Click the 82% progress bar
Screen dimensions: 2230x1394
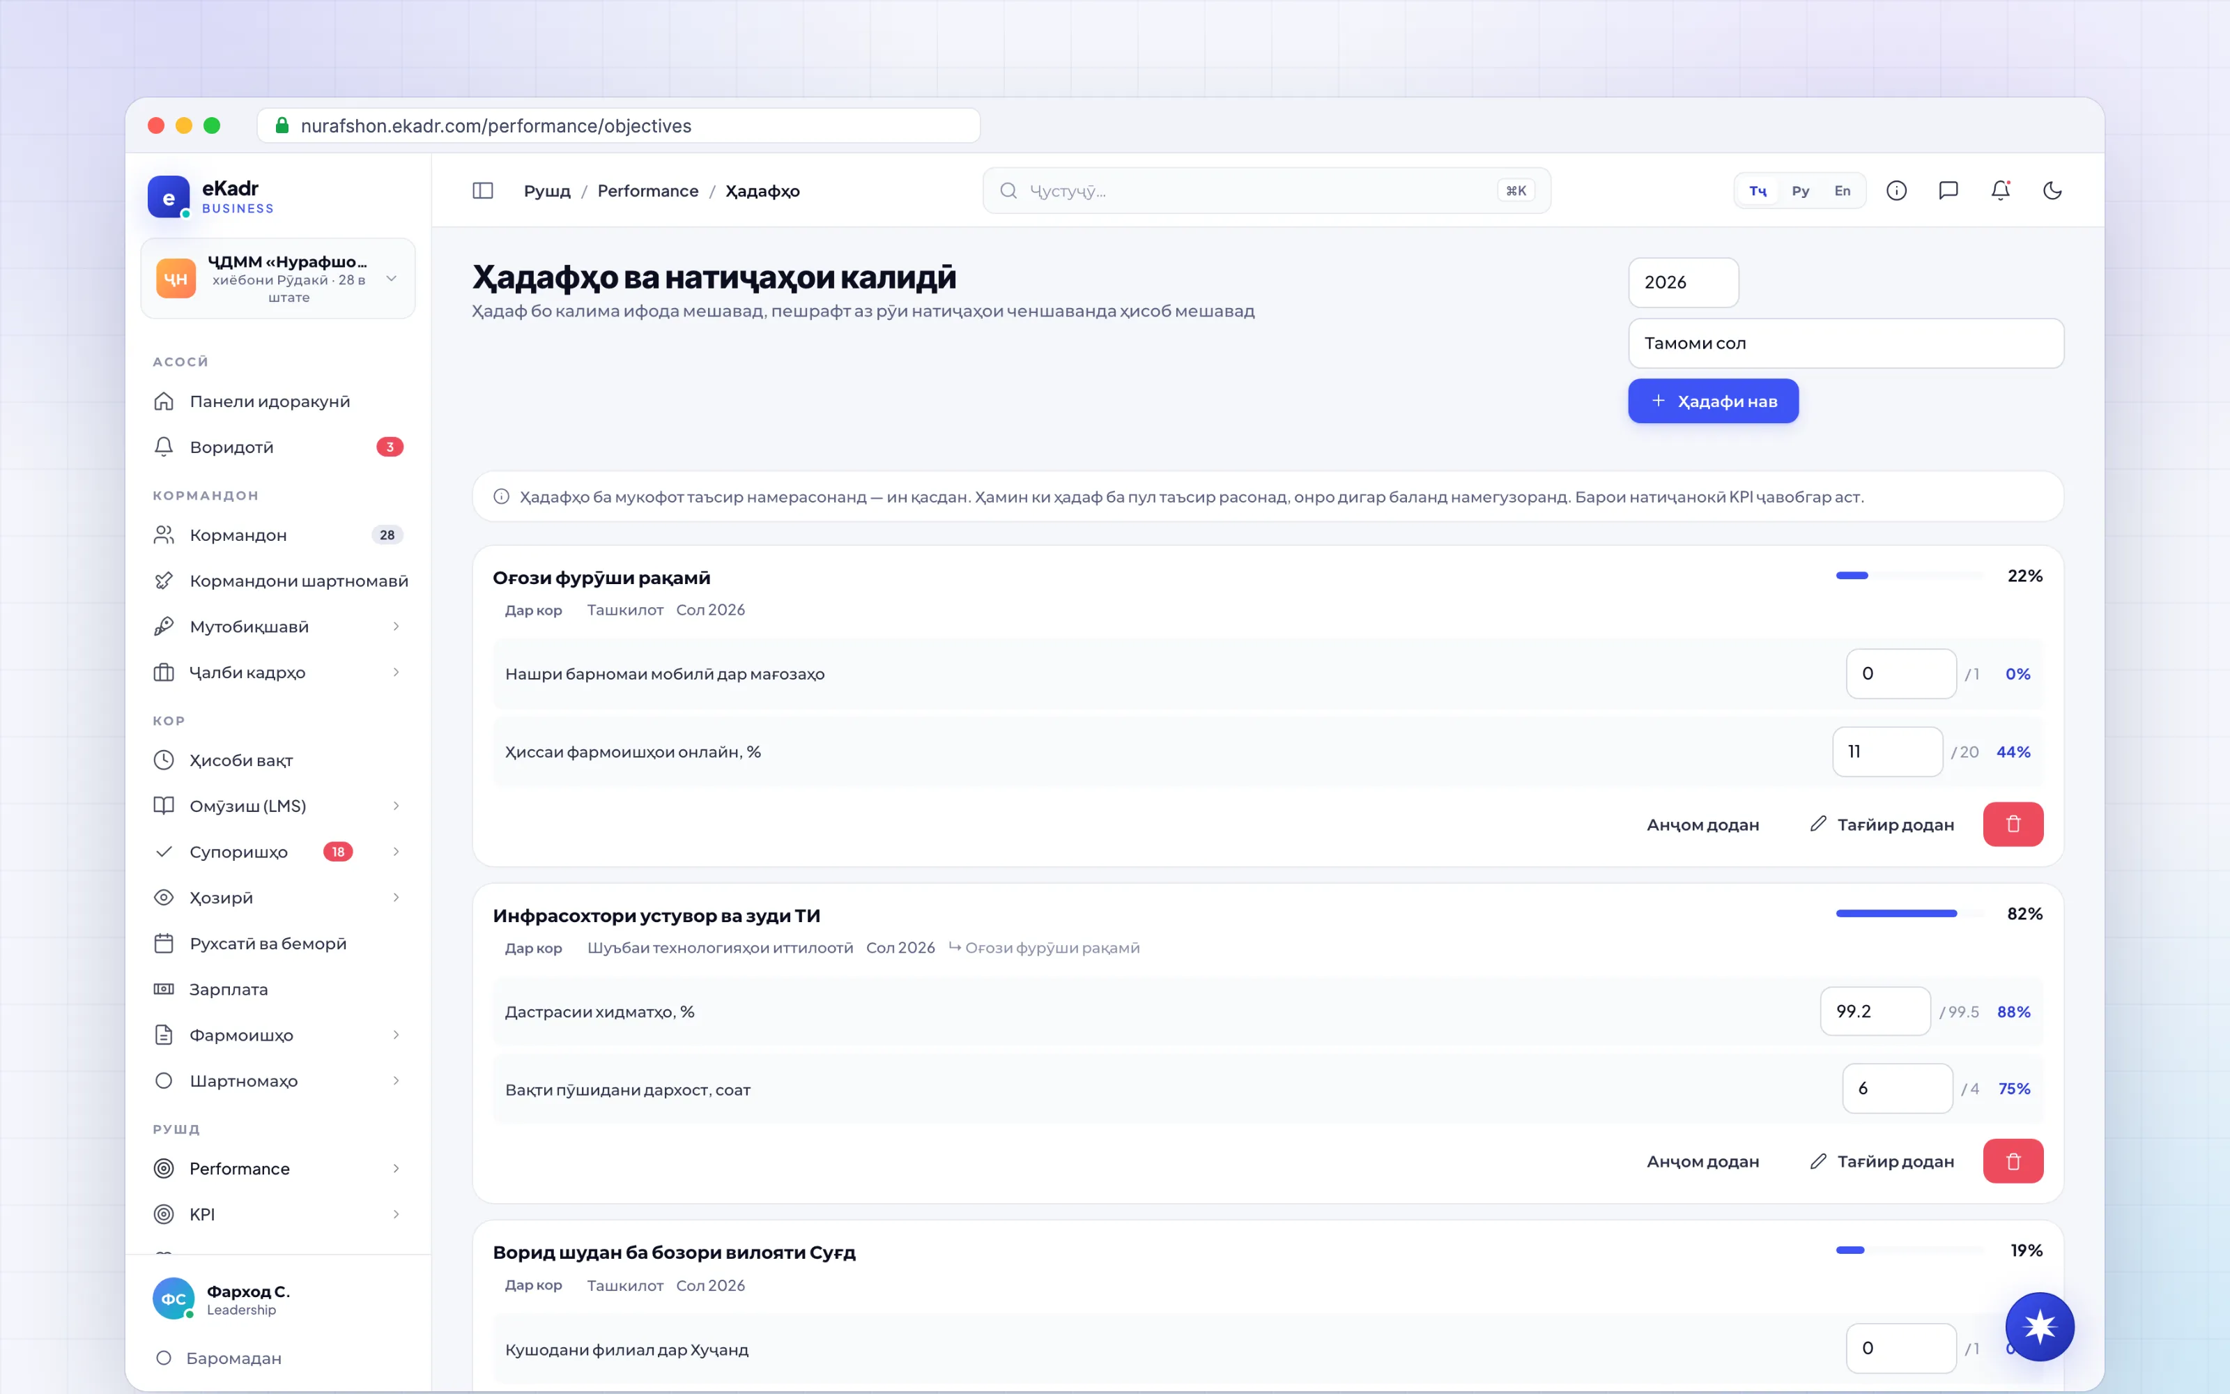(x=1909, y=914)
